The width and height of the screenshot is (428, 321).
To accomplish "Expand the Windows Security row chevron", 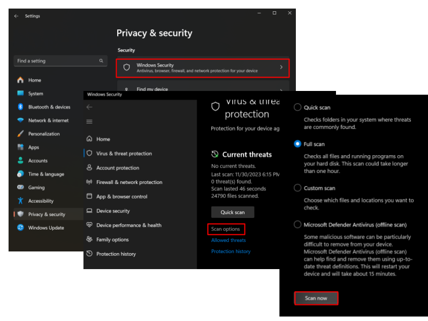I will coord(281,67).
